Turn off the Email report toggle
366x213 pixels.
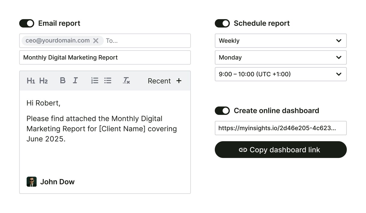coord(27,23)
